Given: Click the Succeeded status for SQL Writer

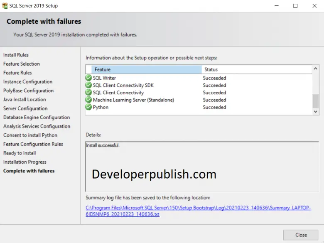Looking at the screenshot, I should 214,78.
